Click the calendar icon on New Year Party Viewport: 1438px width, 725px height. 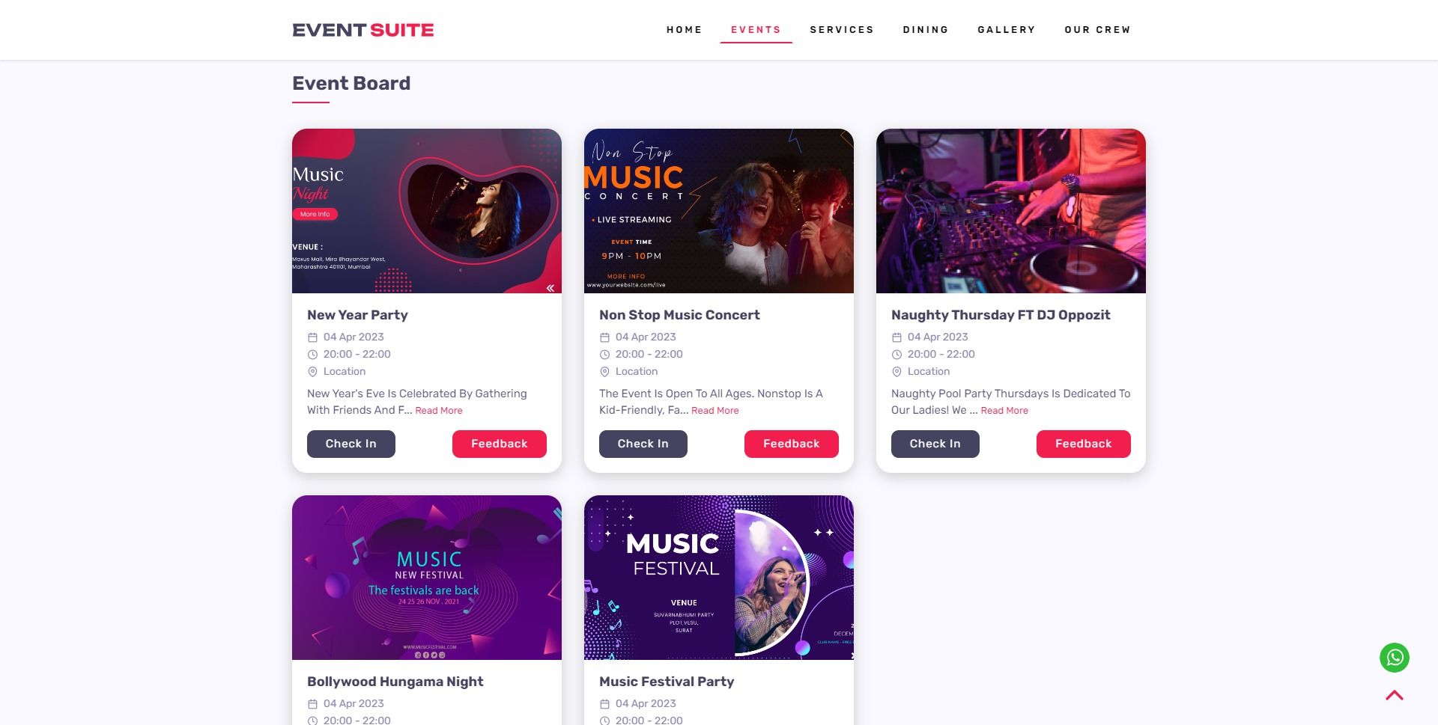tap(312, 337)
